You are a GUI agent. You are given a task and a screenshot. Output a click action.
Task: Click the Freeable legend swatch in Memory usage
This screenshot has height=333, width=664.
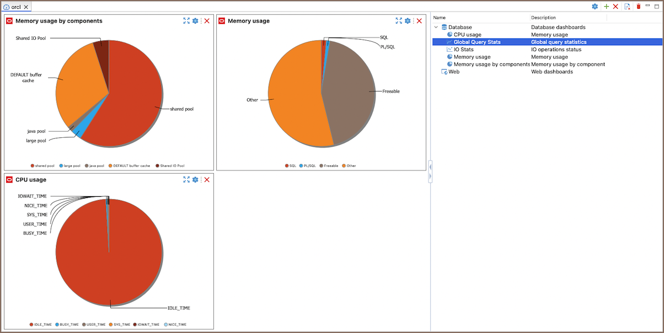[320, 165]
